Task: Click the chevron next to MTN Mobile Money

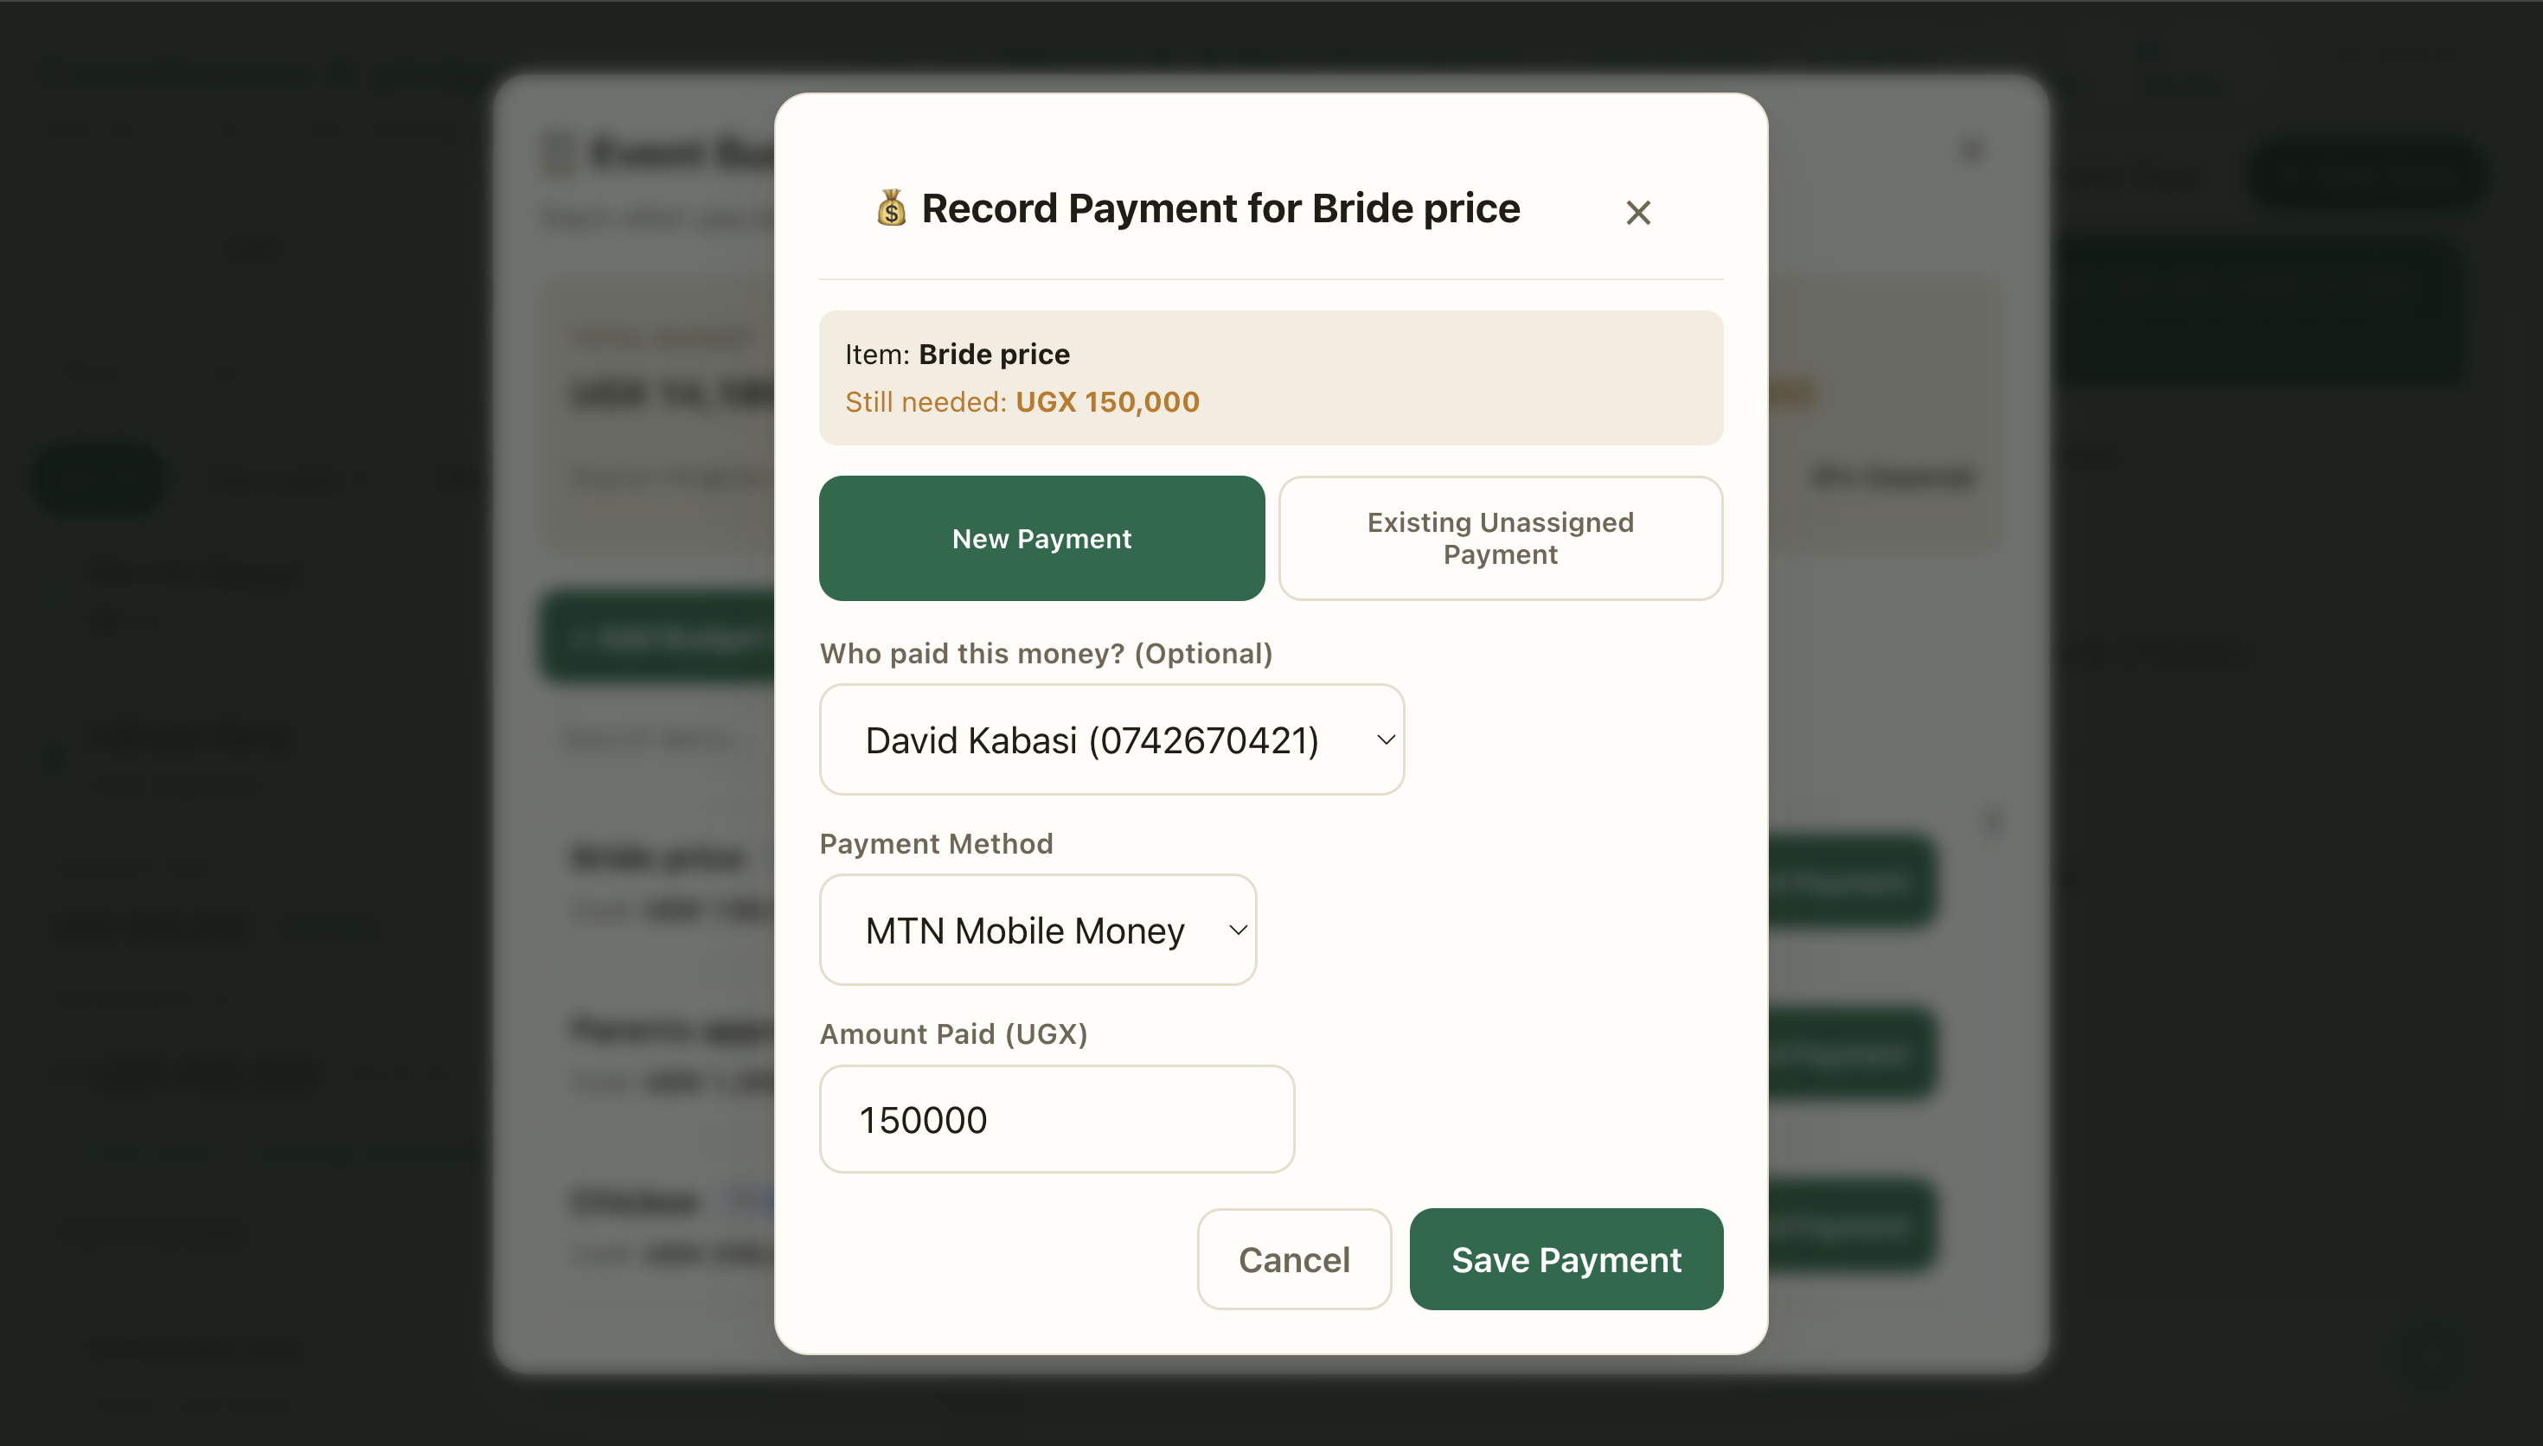Action: pos(1239,930)
